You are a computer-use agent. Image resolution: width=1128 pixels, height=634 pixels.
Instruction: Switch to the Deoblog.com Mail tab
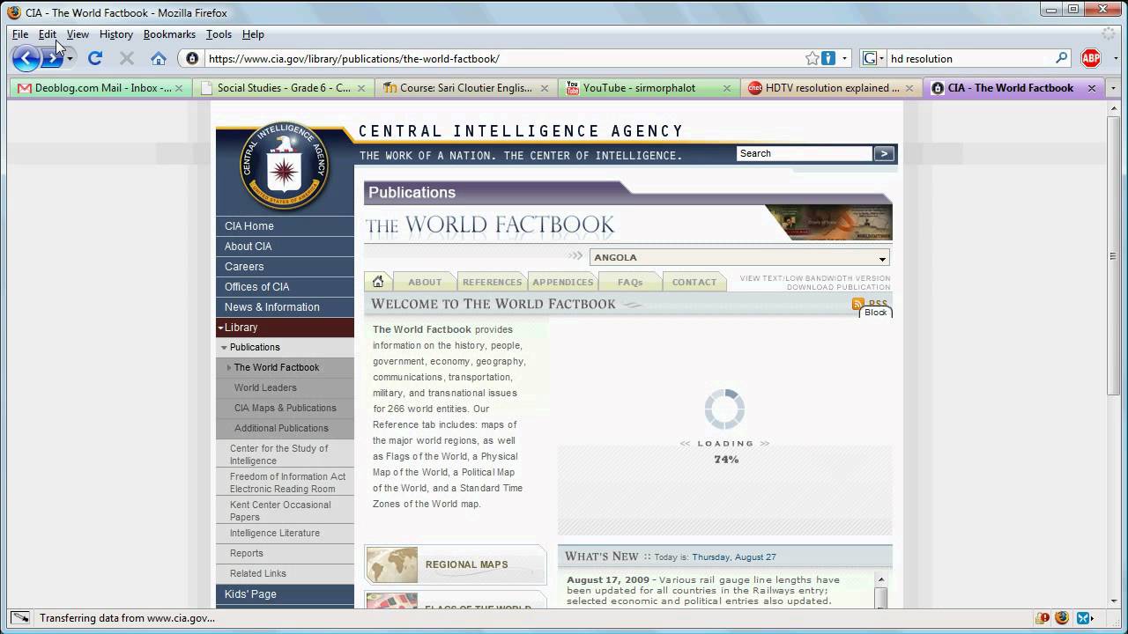click(x=100, y=88)
